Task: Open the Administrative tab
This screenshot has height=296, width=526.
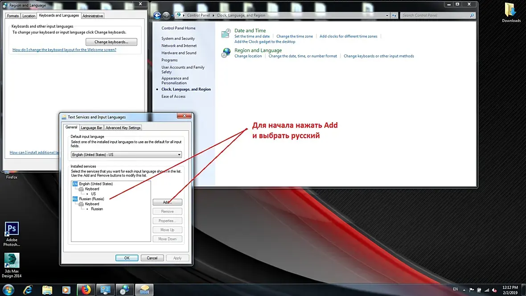Action: click(93, 16)
